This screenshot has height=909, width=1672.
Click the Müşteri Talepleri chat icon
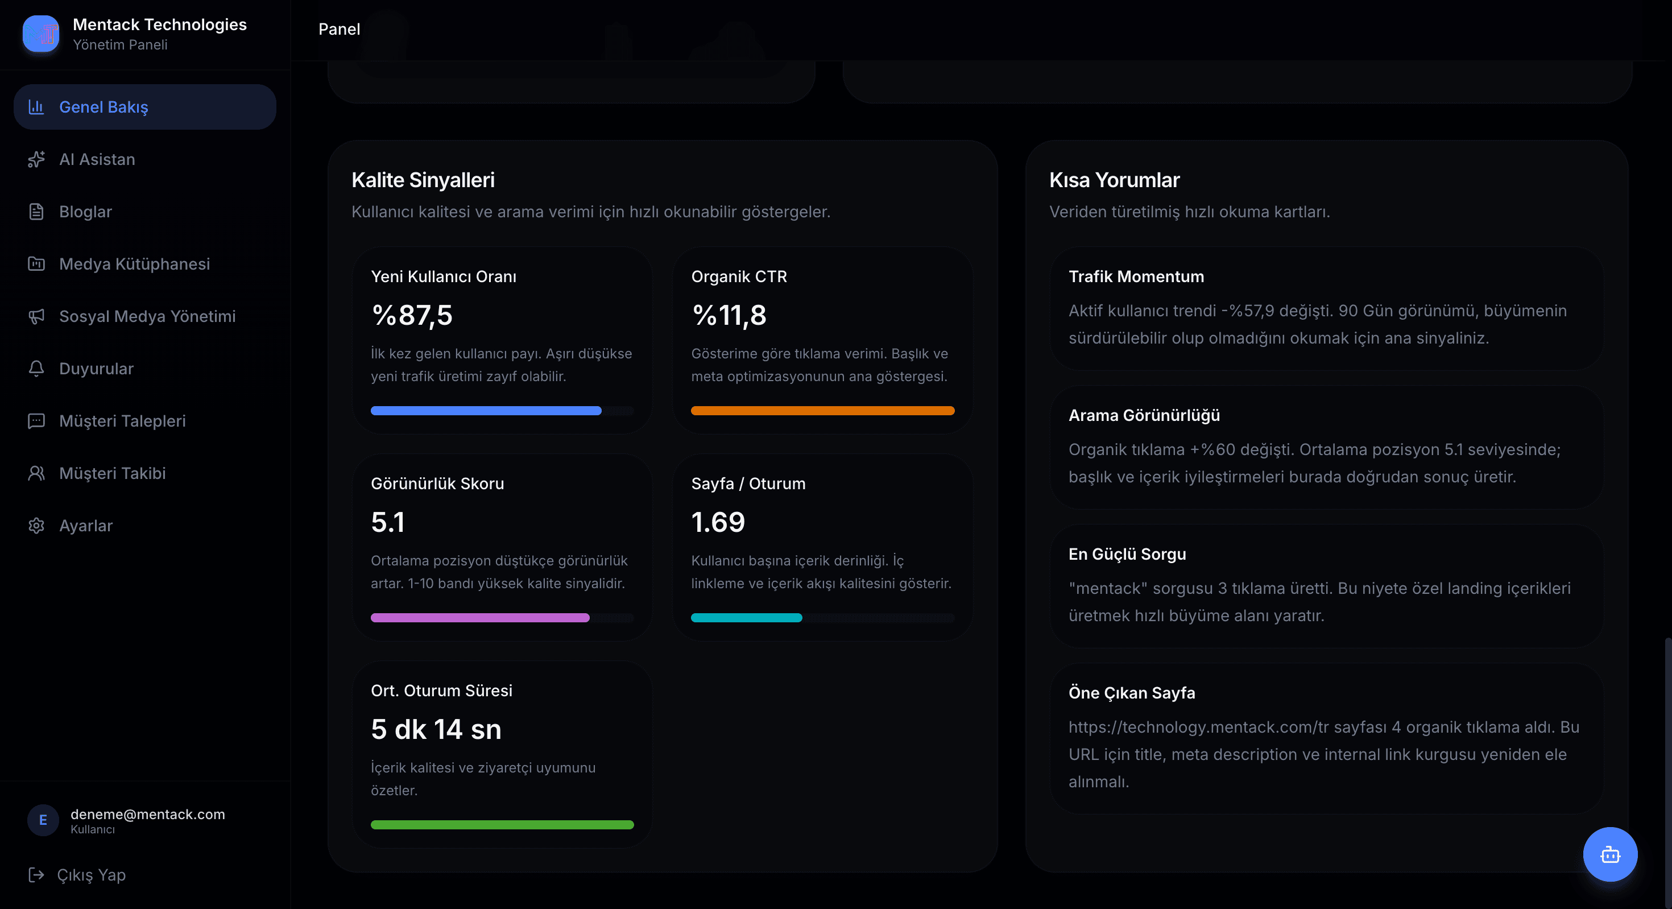coord(36,421)
